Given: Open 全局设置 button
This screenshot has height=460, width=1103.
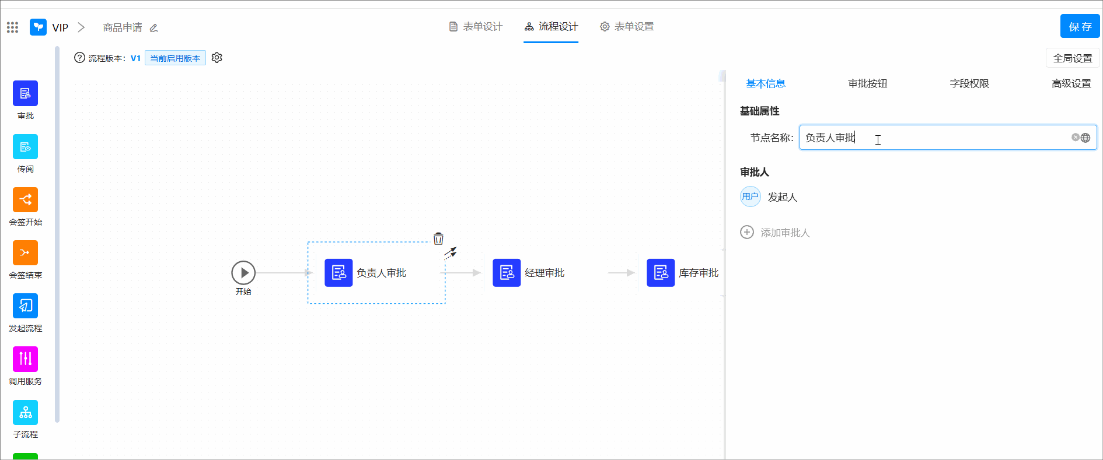Looking at the screenshot, I should [1072, 58].
